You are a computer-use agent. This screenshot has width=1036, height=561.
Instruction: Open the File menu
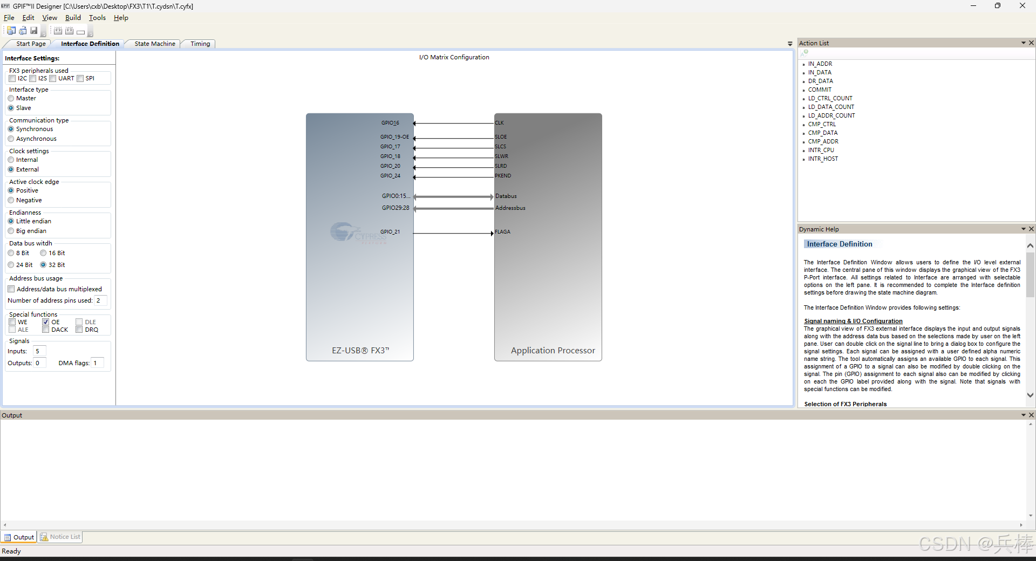9,18
